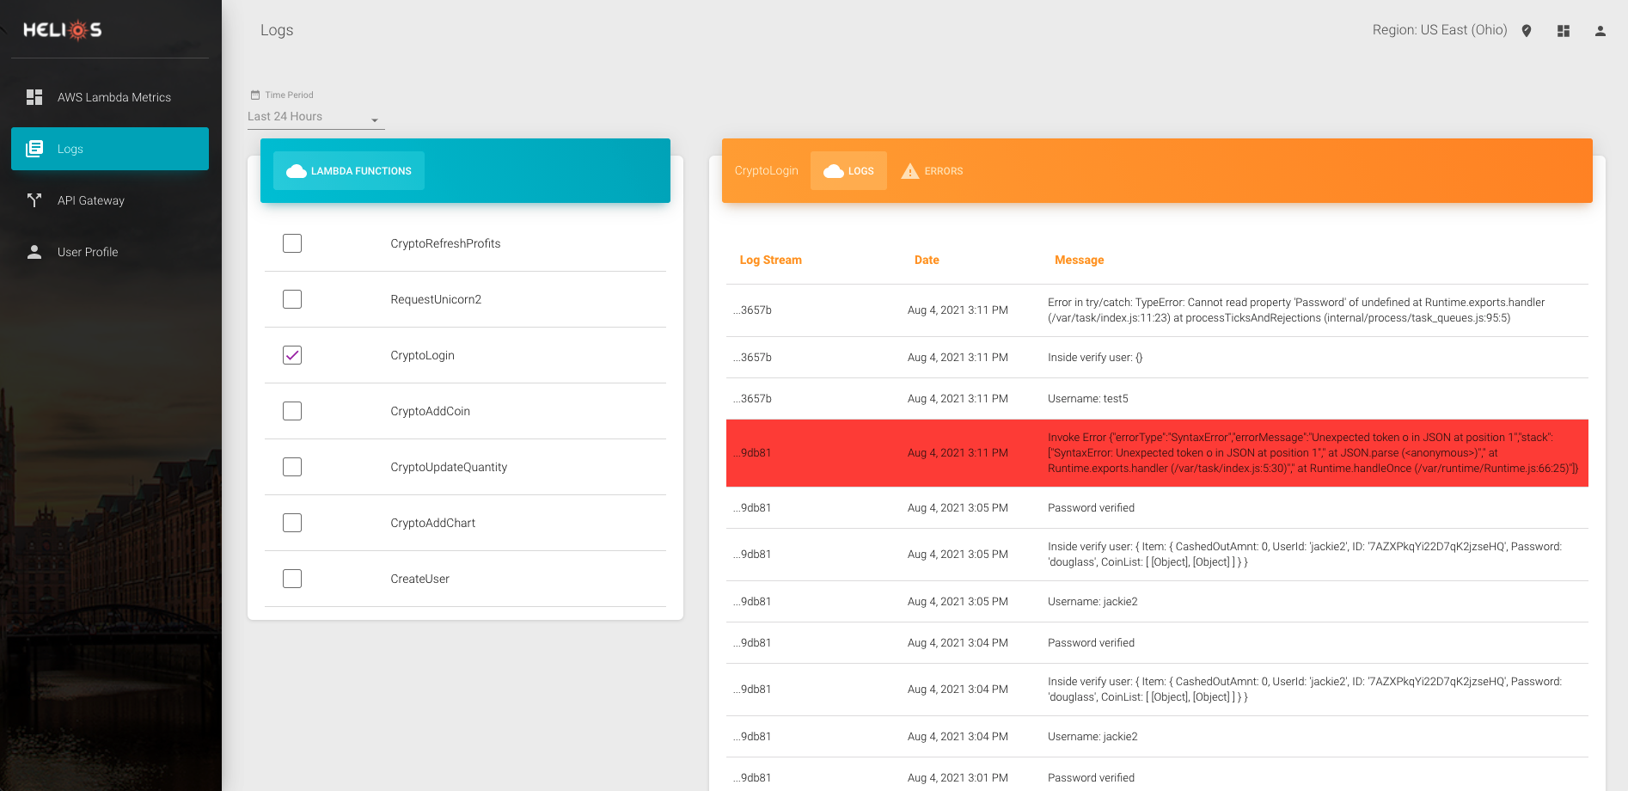Check the RequestUnicorn2 checkbox
Image resolution: width=1628 pixels, height=791 pixels.
tap(292, 299)
